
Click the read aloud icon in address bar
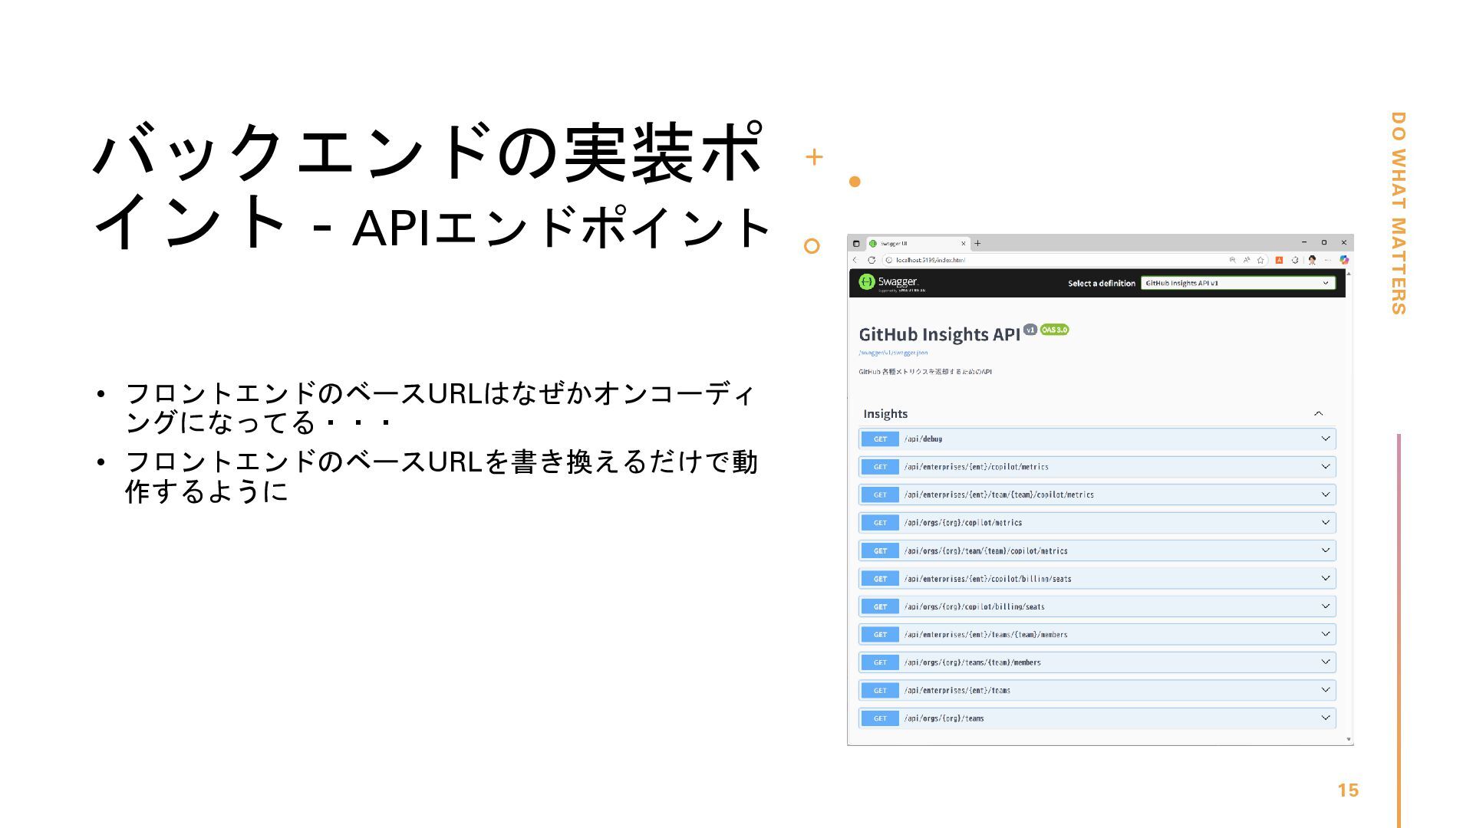coord(1247,260)
